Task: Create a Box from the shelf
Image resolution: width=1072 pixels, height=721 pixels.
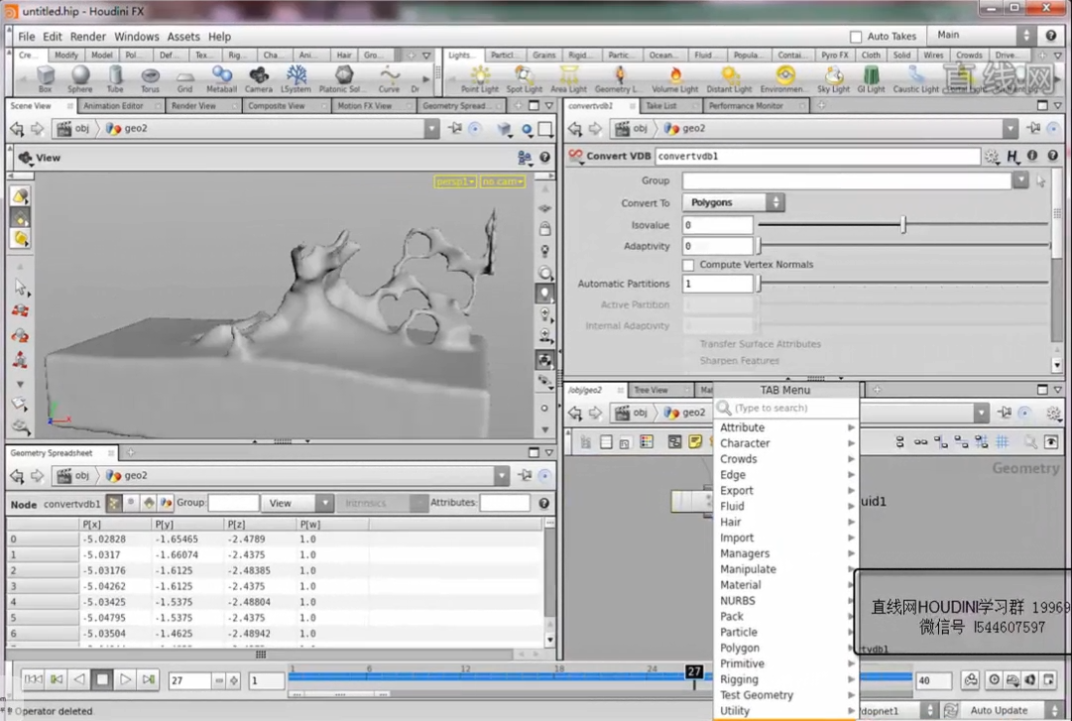Action: (46, 78)
